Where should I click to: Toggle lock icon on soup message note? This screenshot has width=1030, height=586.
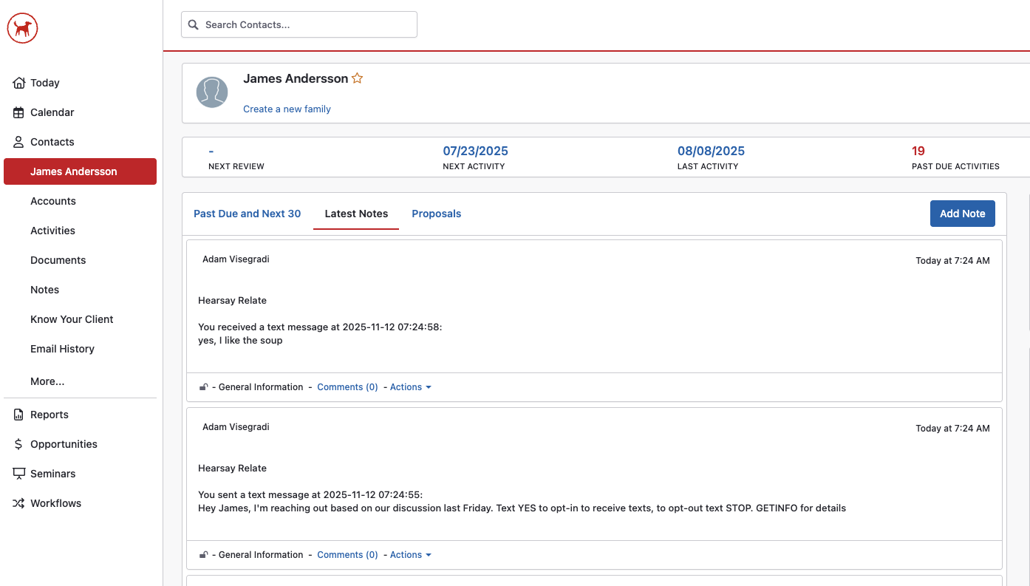click(203, 387)
